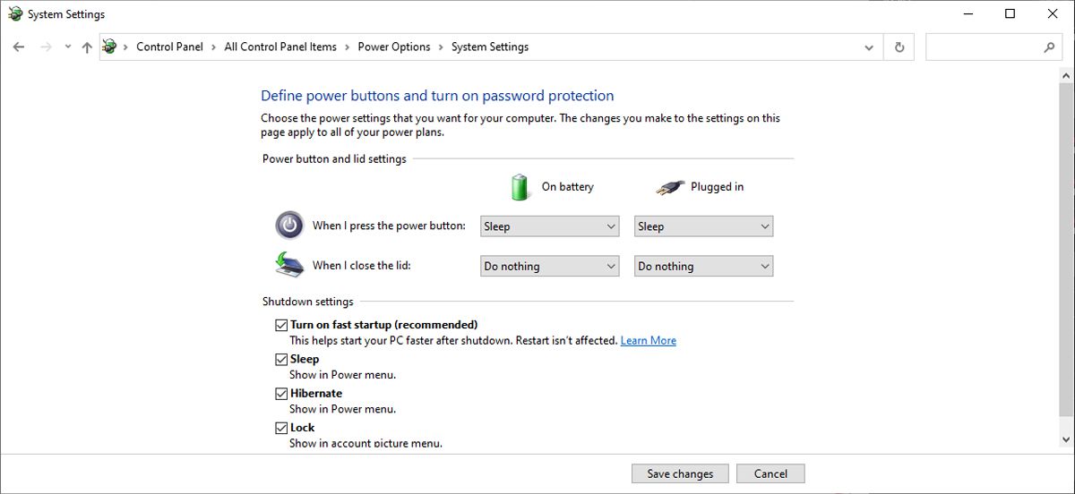Click the Power Options icon in the address bar
Screen dimensions: 1075x494
[x=109, y=47]
